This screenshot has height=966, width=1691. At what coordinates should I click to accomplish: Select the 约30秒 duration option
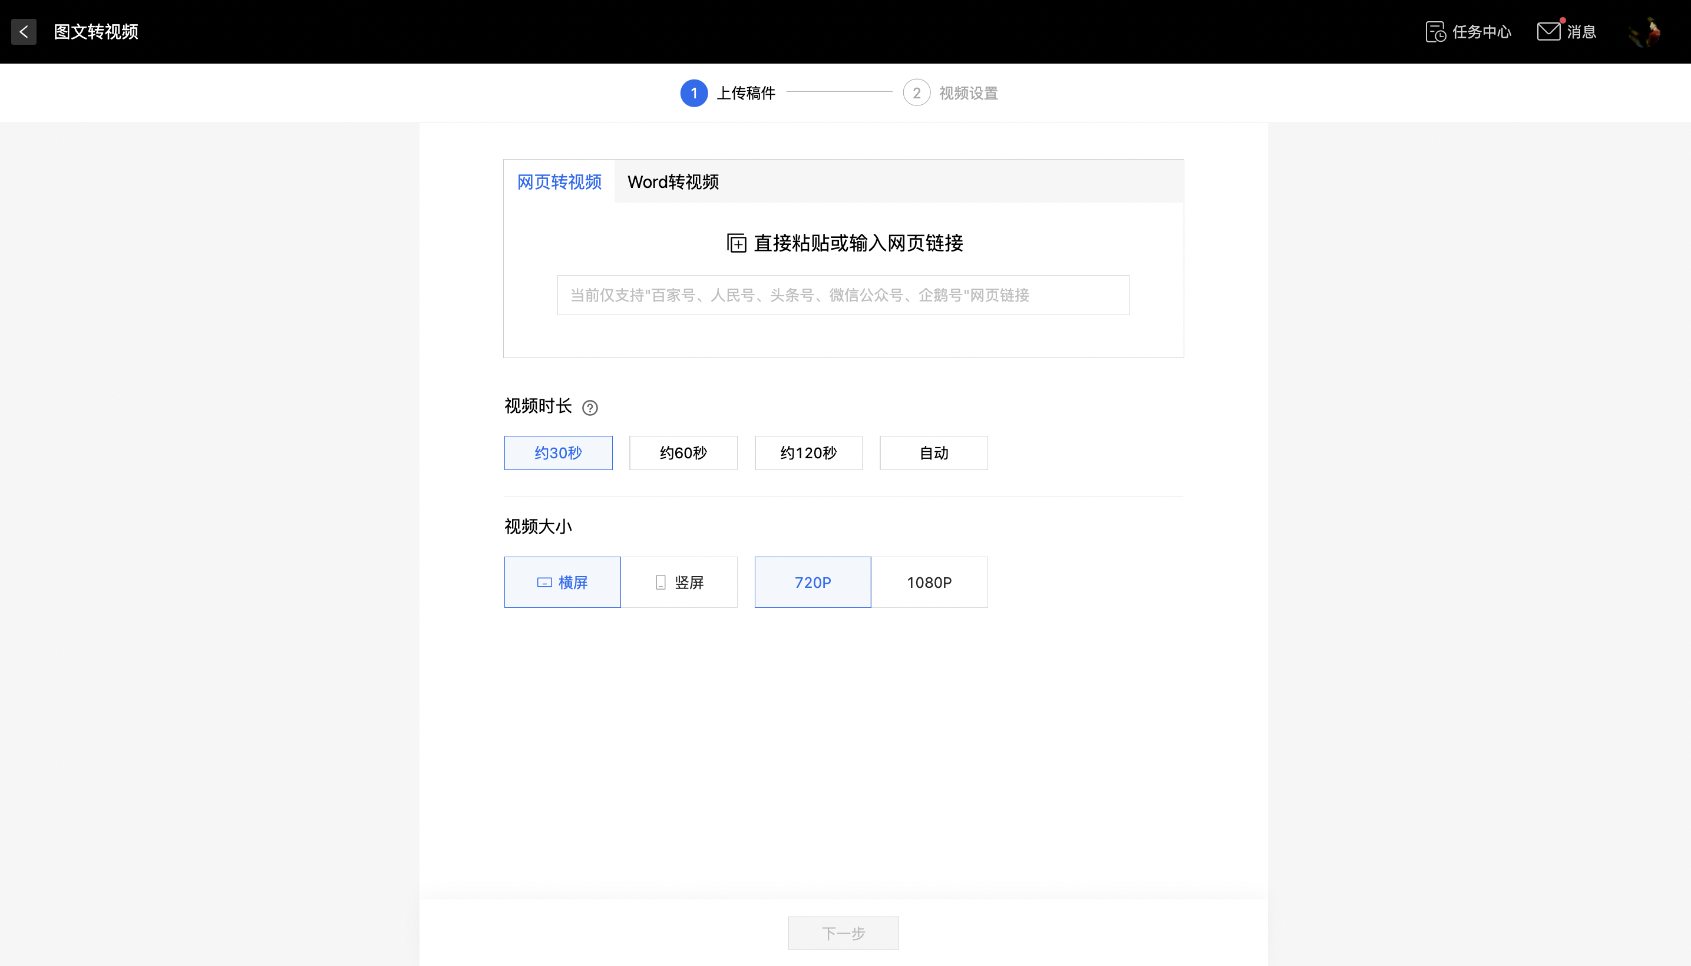pos(558,453)
